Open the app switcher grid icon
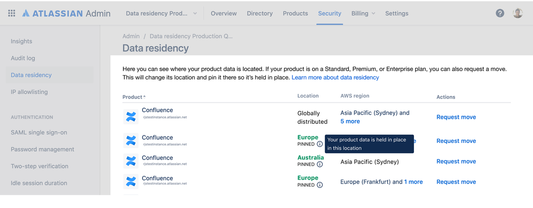 point(12,13)
